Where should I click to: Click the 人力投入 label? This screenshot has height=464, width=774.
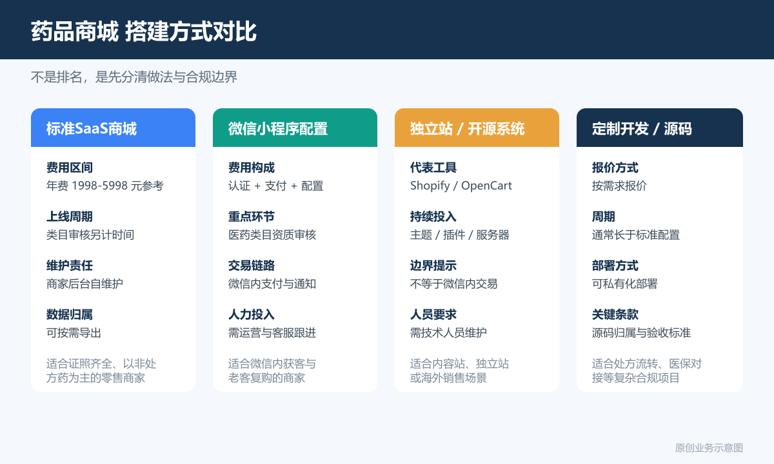coord(252,314)
